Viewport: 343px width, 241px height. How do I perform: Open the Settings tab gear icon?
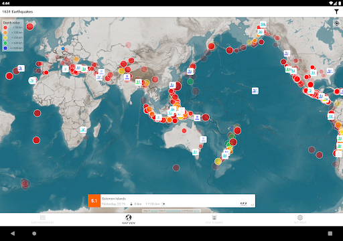pyautogui.click(x=300, y=218)
